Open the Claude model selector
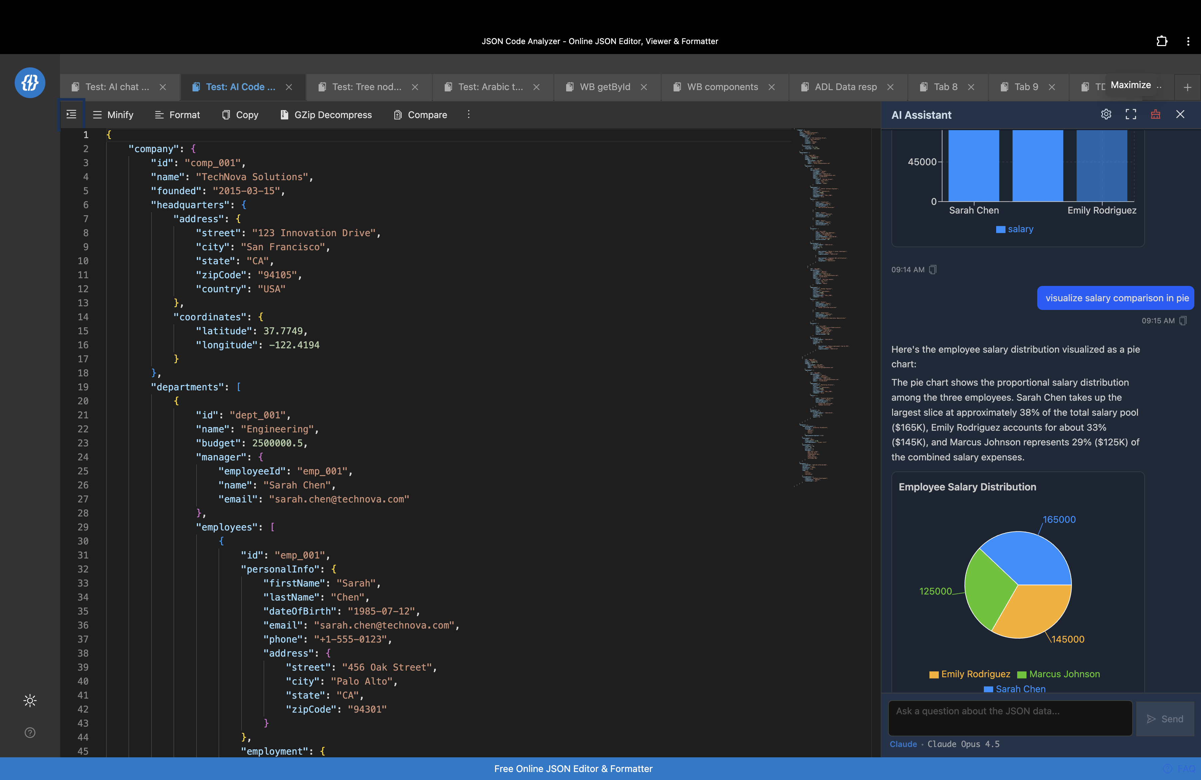Image resolution: width=1201 pixels, height=780 pixels. 903,744
